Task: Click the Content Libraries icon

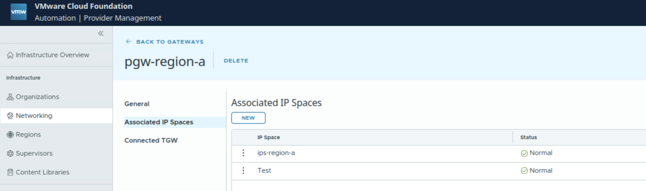Action: [x=10, y=172]
